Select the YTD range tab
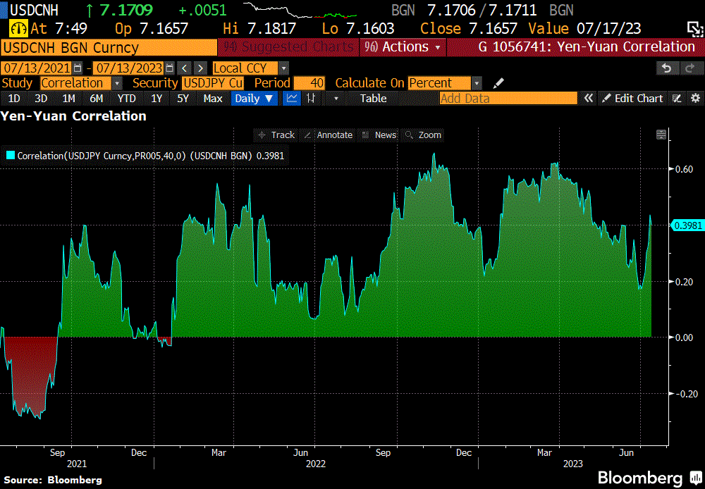705x489 pixels. coord(126,99)
